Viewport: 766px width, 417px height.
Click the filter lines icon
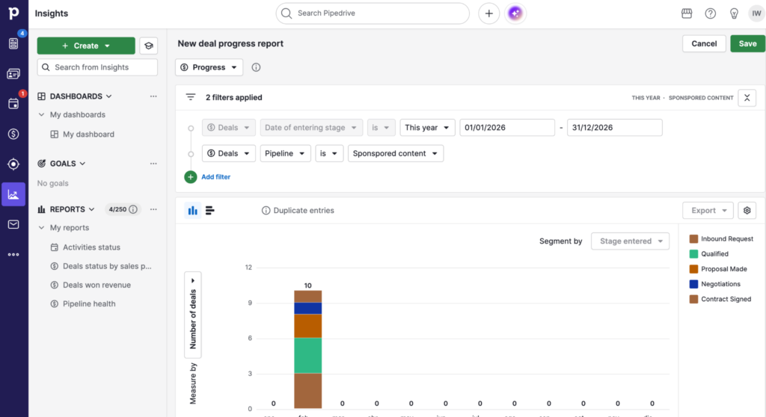point(191,97)
